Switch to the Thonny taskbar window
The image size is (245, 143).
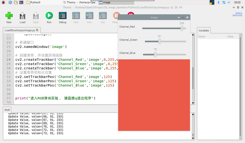coord(80,2)
